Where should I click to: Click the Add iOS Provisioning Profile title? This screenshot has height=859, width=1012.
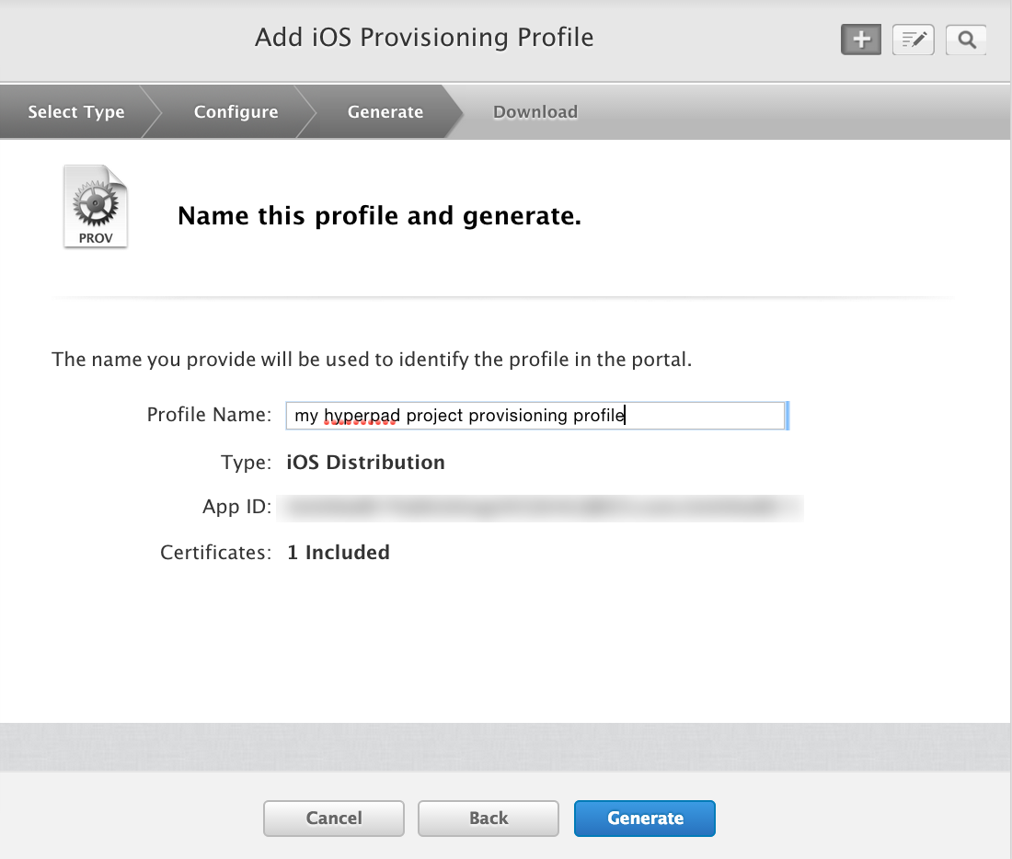tap(424, 38)
